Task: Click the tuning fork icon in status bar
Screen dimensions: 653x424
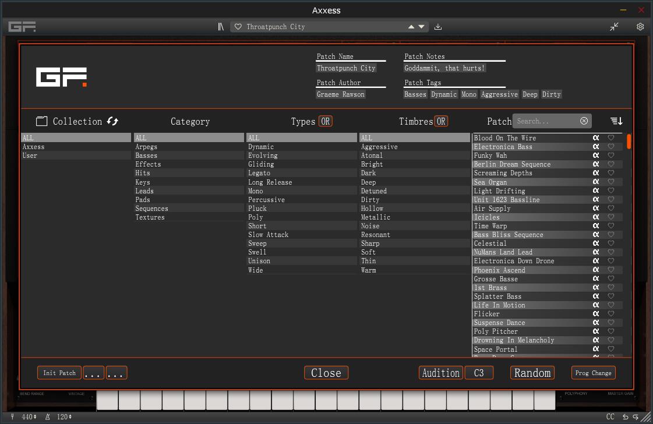Action: [x=12, y=416]
